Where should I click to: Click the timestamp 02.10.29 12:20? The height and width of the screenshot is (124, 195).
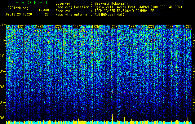coord(19,14)
